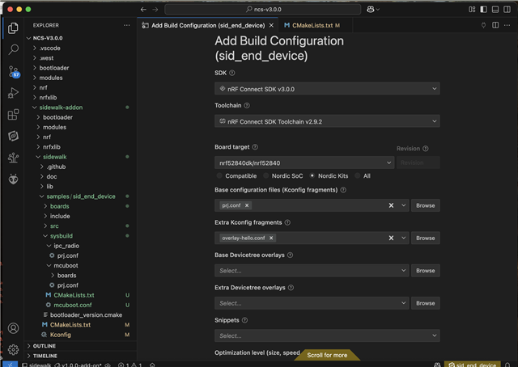
Task: Click sid_end_device status bar item
Action: click(x=472, y=365)
